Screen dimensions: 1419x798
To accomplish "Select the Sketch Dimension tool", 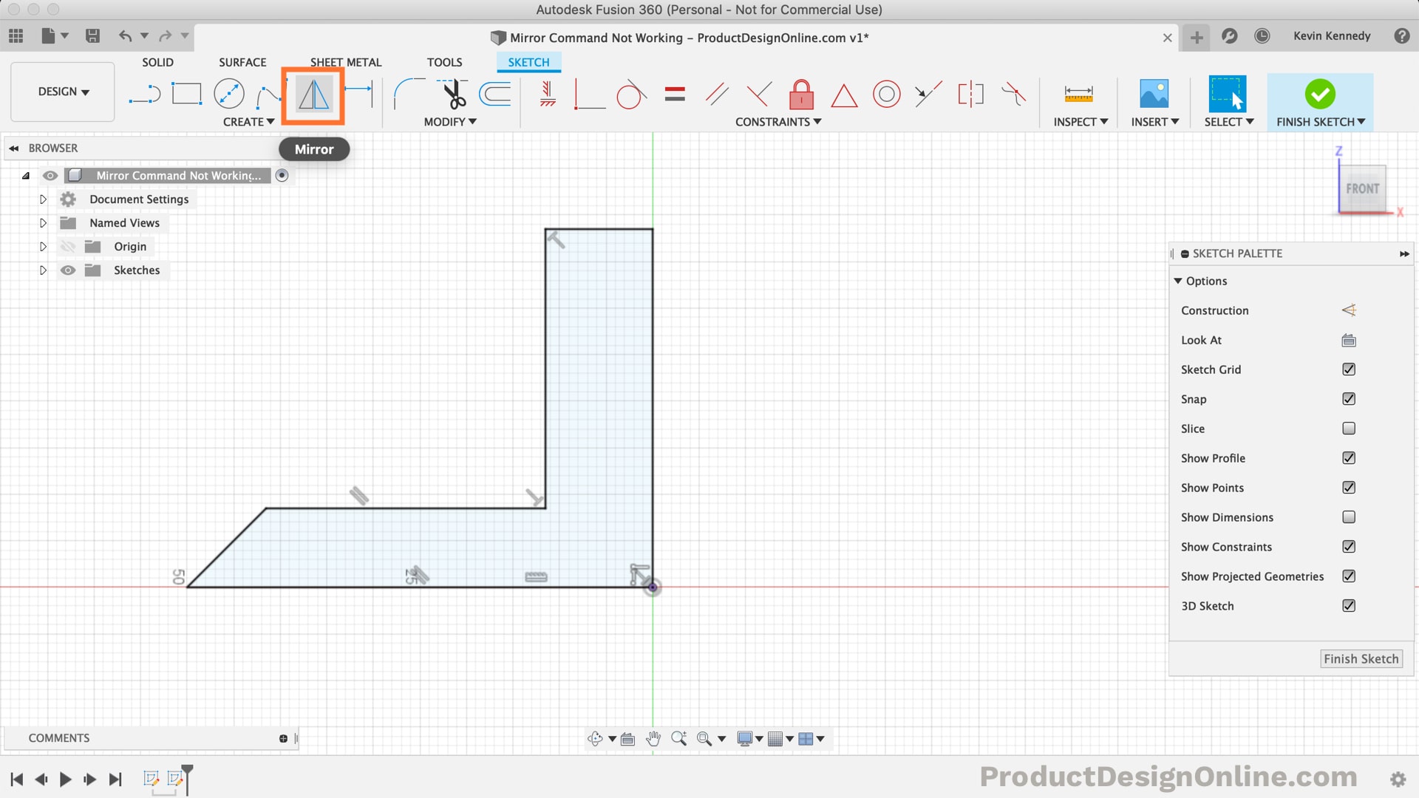I will (x=358, y=92).
